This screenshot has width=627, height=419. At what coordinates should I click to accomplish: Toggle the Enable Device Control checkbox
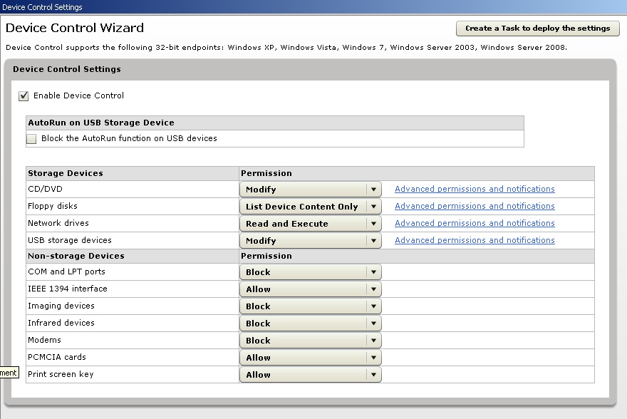click(23, 95)
